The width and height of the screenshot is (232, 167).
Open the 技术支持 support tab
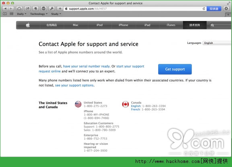point(195,25)
